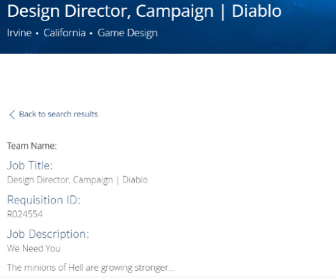Click the bullet between California and Game Design

tap(91, 34)
